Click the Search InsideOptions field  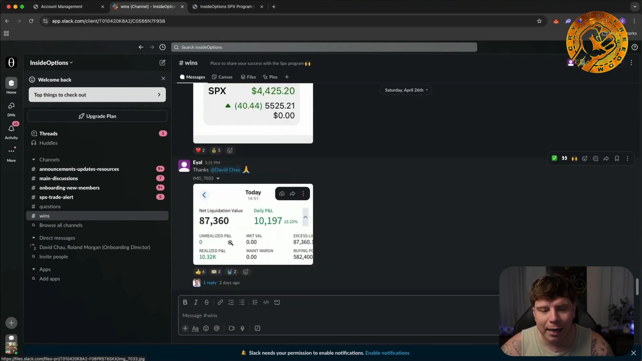pos(324,47)
